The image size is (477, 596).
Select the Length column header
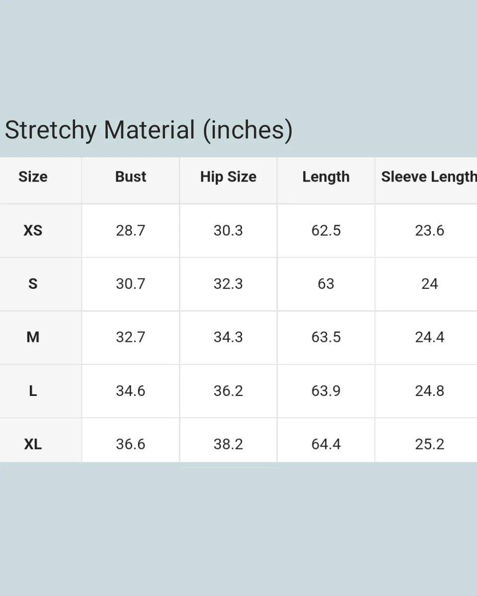[326, 177]
